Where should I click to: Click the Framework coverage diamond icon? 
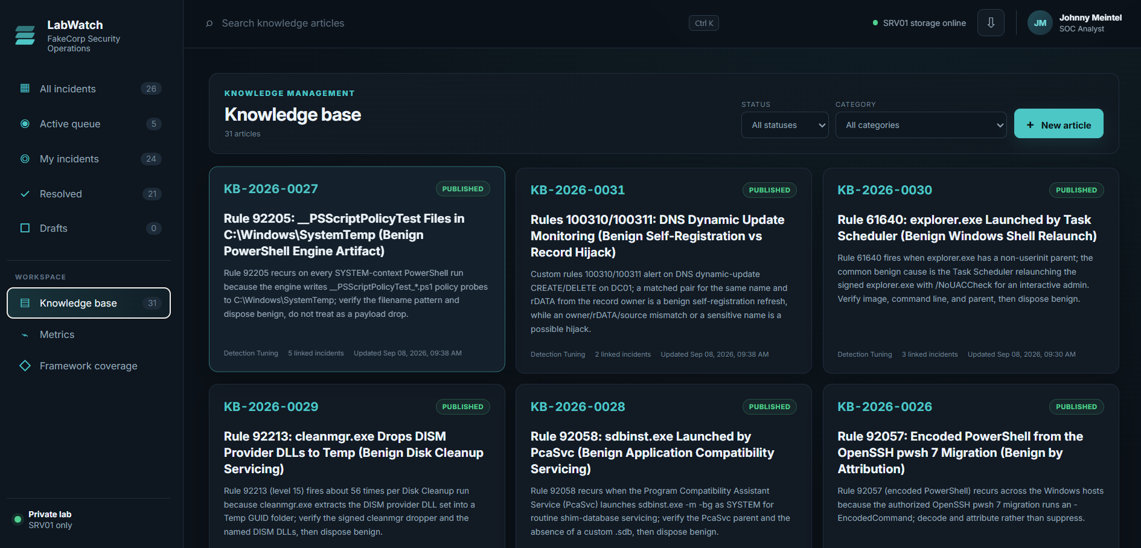[25, 366]
